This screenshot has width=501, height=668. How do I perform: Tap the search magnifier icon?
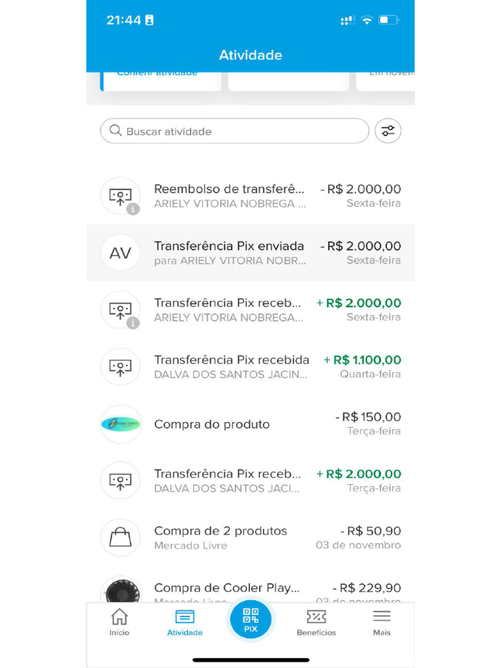[115, 130]
